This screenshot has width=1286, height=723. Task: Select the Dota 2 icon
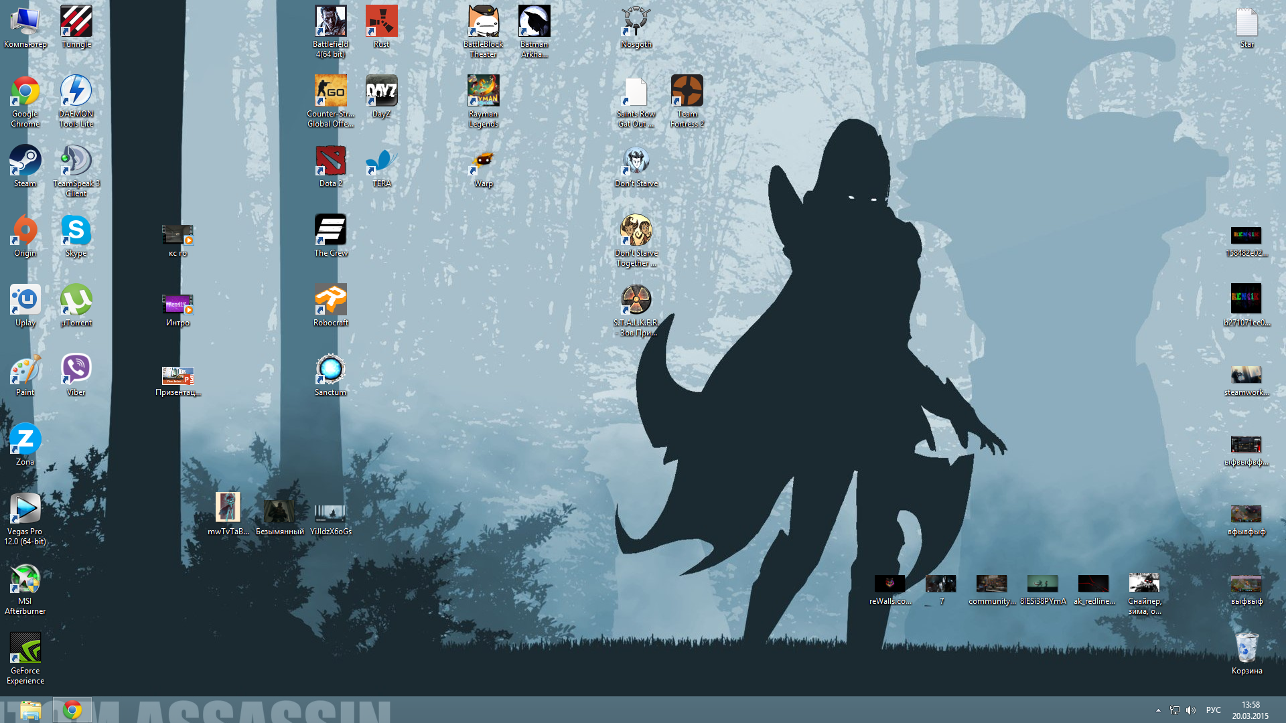[x=331, y=166]
